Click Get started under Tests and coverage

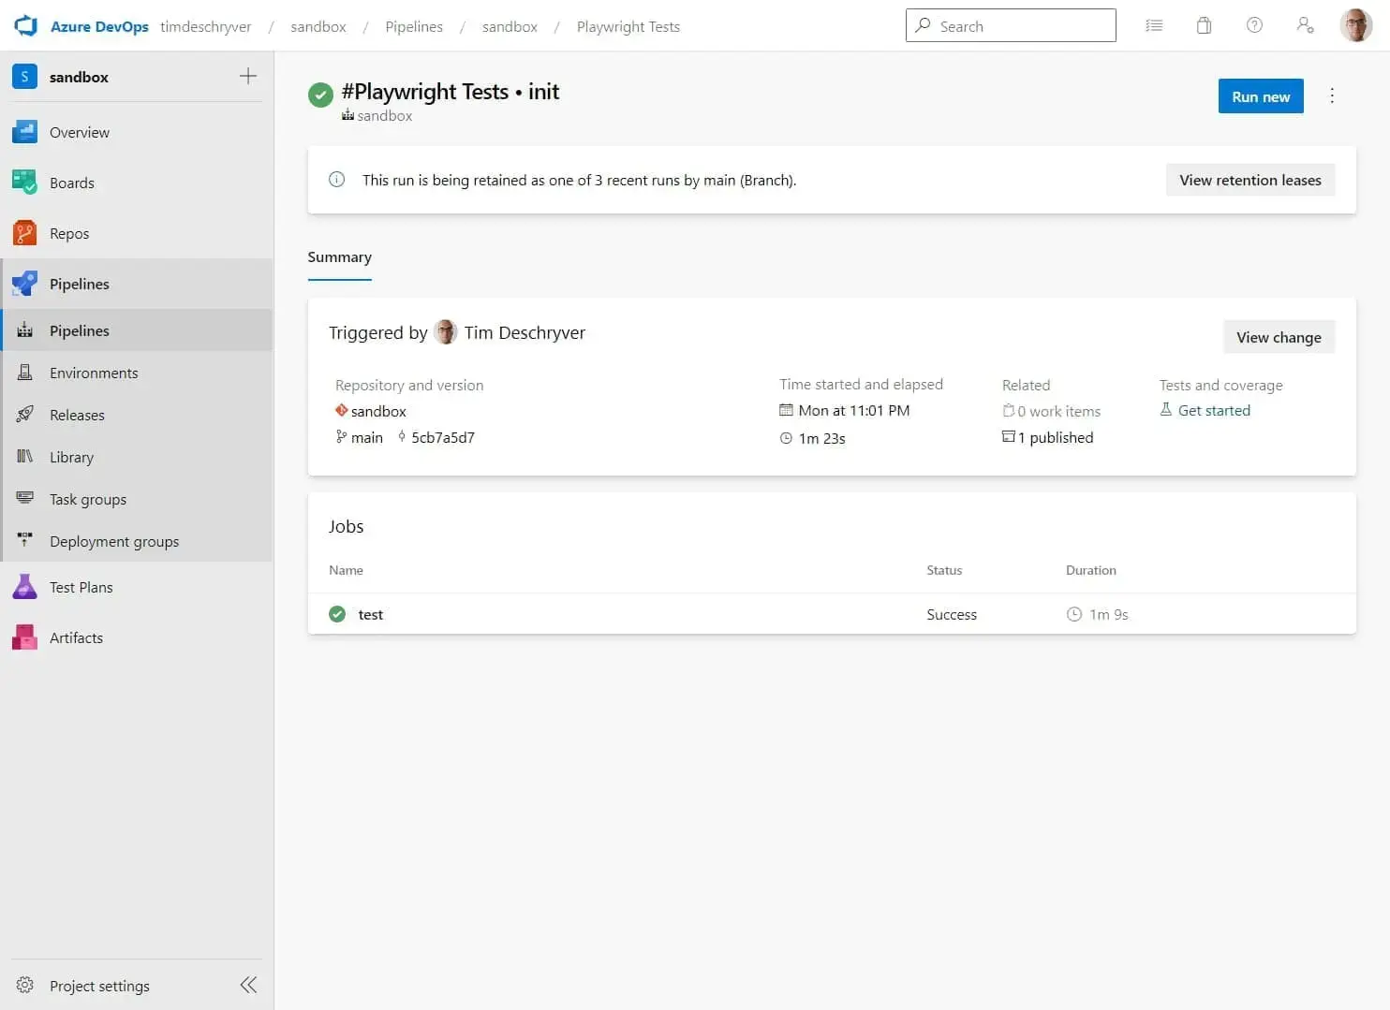tap(1214, 410)
